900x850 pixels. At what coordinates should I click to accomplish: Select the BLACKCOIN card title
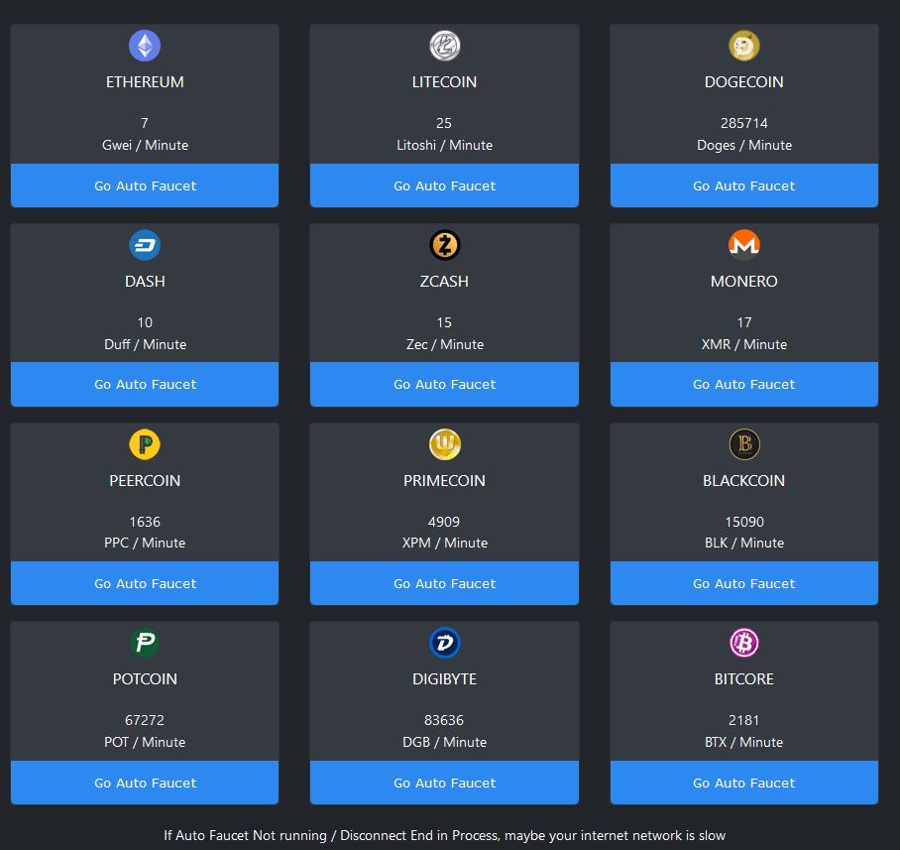coord(743,481)
